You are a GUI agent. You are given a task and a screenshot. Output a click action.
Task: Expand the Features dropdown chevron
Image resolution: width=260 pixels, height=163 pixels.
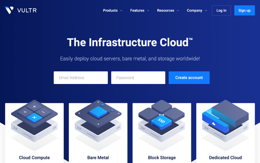[148, 11]
